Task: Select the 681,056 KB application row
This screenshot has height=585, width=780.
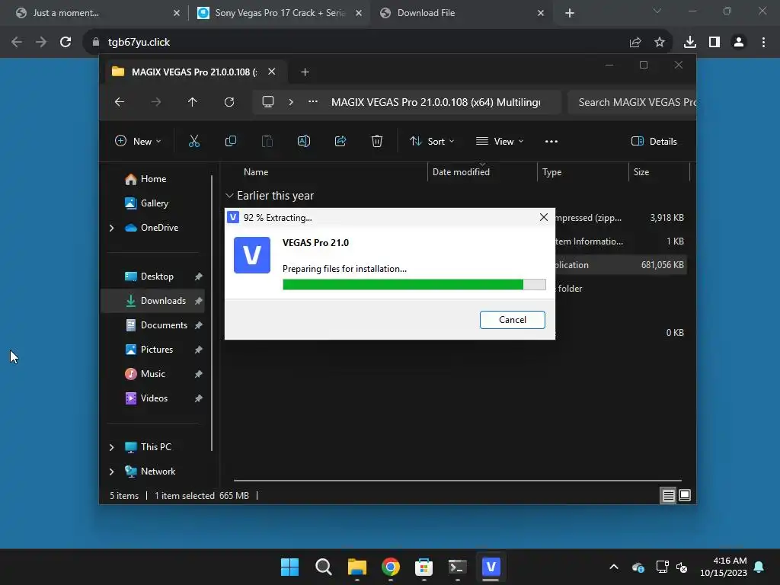Action: pyautogui.click(x=620, y=264)
